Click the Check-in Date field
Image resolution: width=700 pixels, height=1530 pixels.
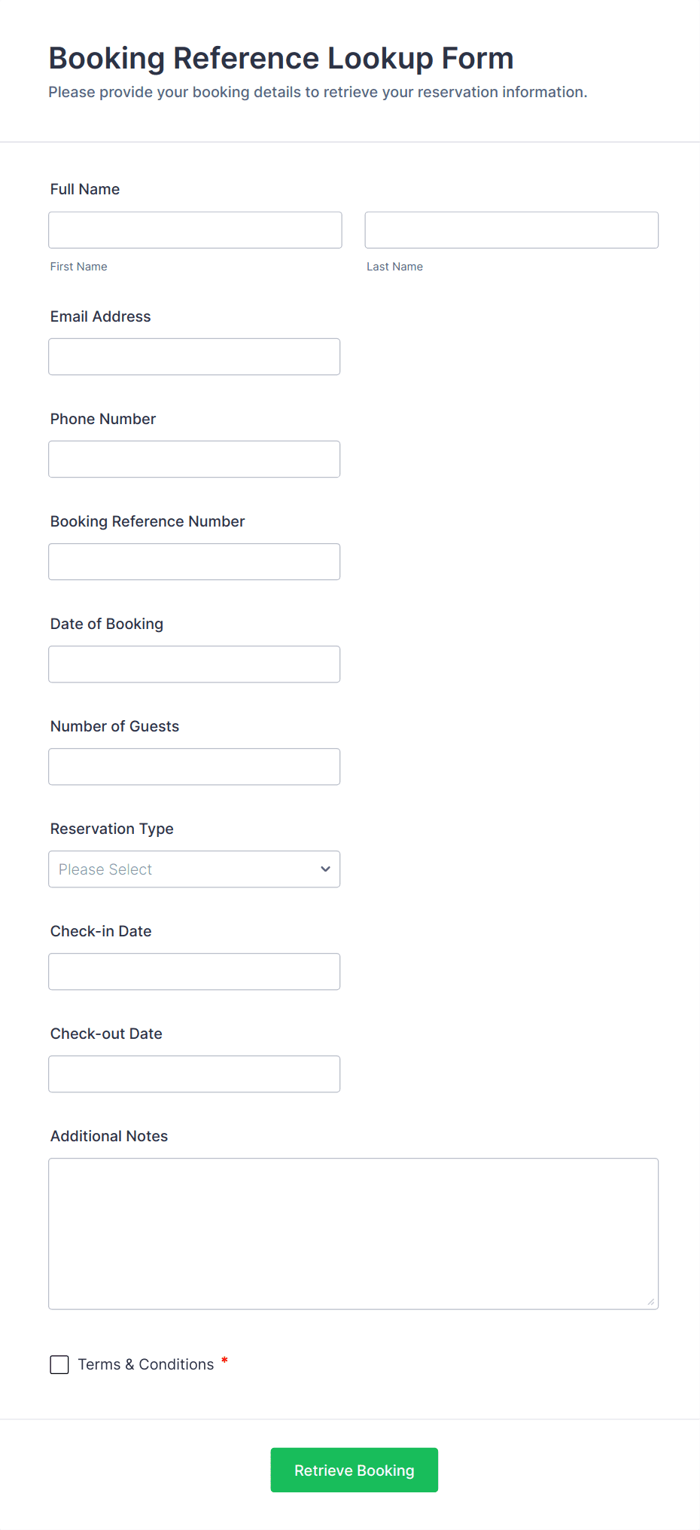pyautogui.click(x=194, y=971)
